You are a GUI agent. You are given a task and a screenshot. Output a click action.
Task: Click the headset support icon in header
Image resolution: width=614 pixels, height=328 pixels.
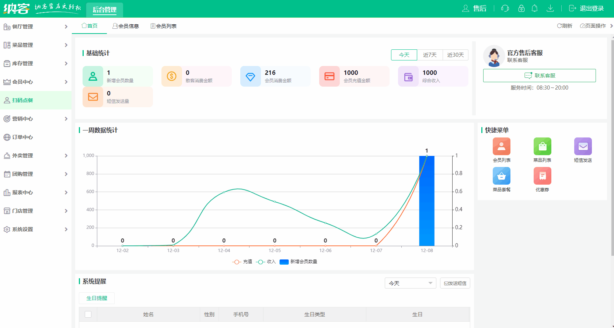[505, 8]
